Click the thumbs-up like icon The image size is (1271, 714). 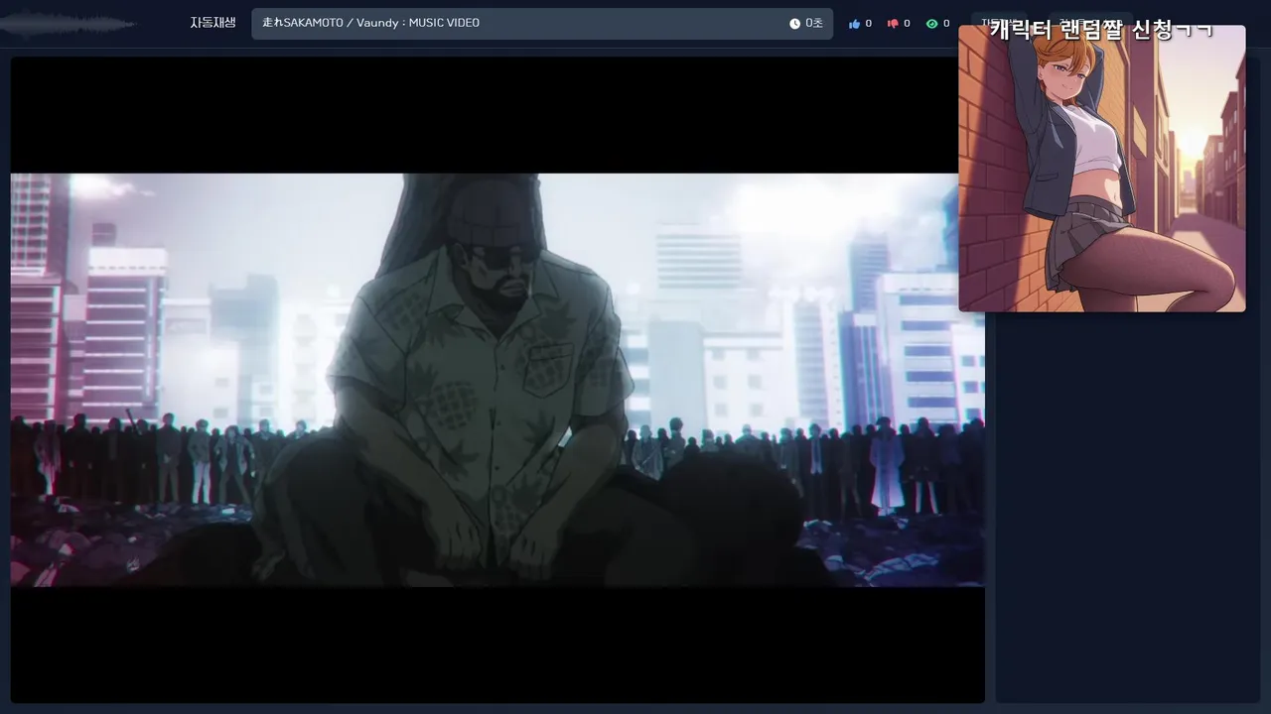[854, 24]
